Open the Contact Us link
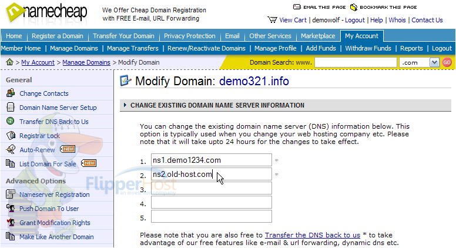The width and height of the screenshot is (456, 248). [x=427, y=20]
